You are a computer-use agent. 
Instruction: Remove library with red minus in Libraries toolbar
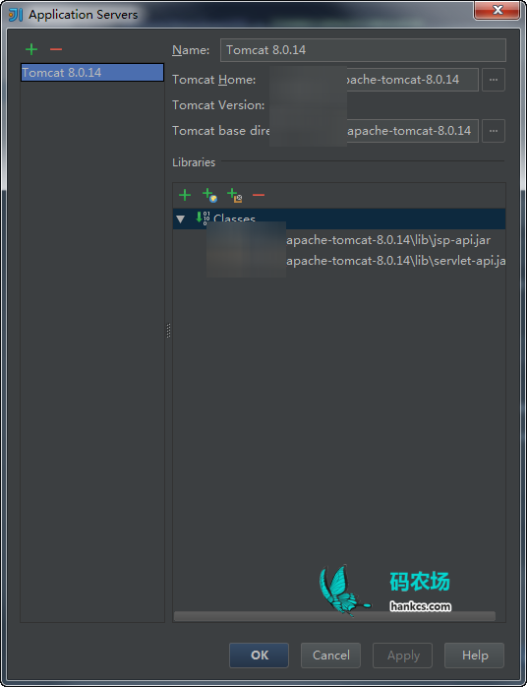pyautogui.click(x=259, y=195)
